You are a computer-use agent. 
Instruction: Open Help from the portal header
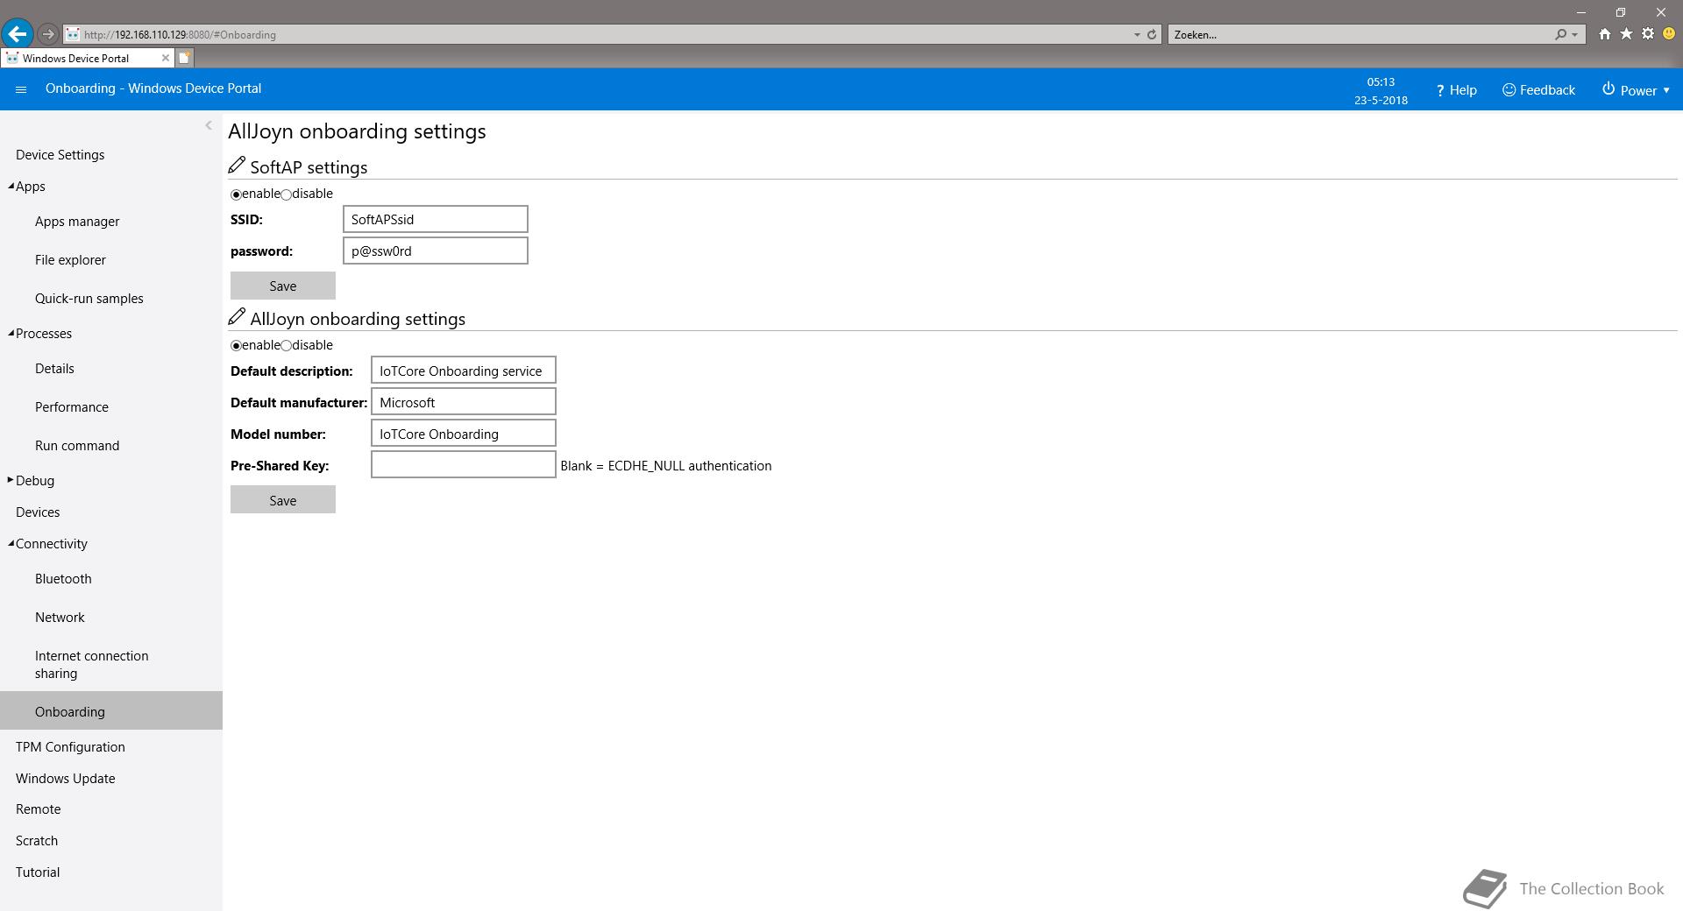[x=1456, y=90]
